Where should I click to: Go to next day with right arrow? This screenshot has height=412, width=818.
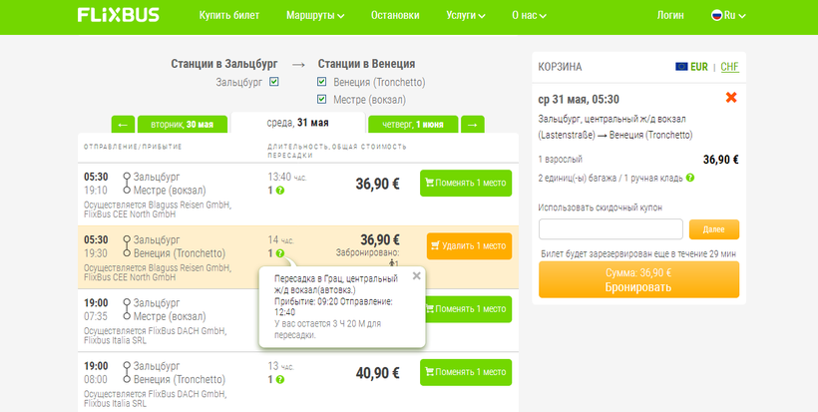coord(473,125)
